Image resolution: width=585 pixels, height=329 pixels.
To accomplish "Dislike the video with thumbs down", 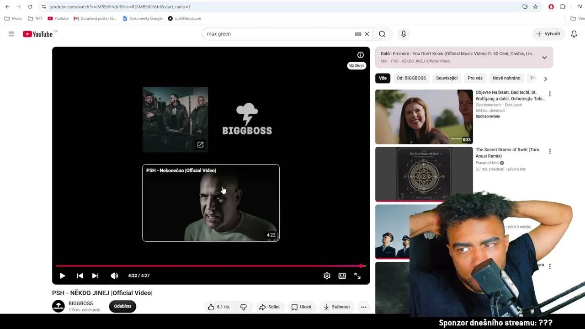I will pos(243,307).
